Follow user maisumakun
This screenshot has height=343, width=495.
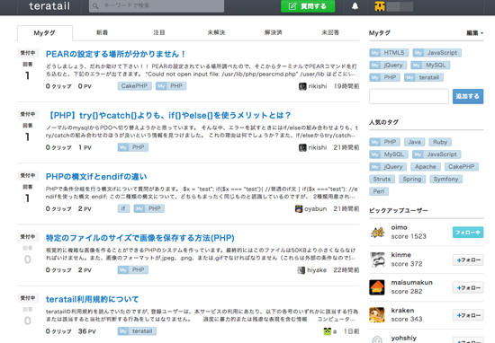(x=468, y=287)
